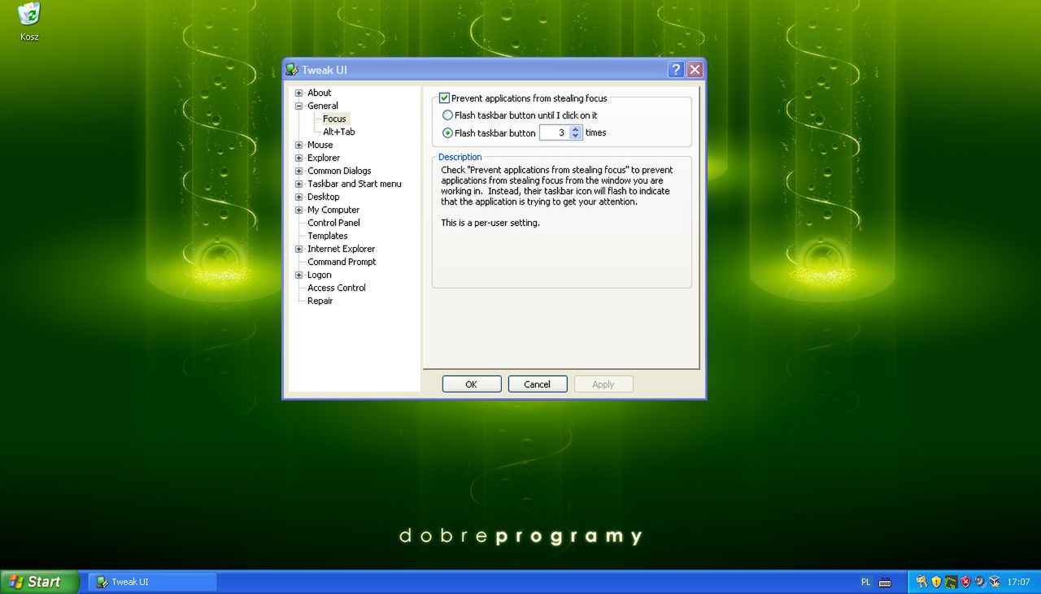Select Alt+Tab in the settings tree
This screenshot has width=1041, height=594.
point(338,132)
